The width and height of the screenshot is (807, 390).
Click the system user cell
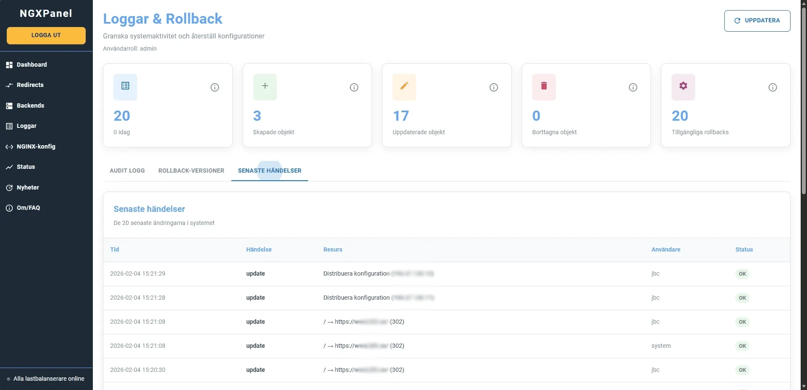pyautogui.click(x=661, y=346)
